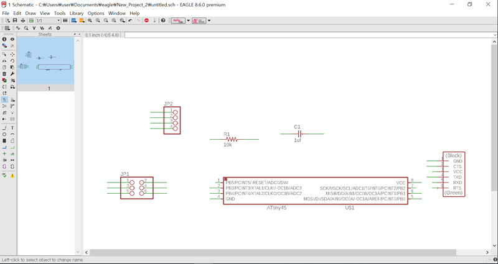498x264 pixels.
Task: Open the Tools menu
Action: [60, 13]
